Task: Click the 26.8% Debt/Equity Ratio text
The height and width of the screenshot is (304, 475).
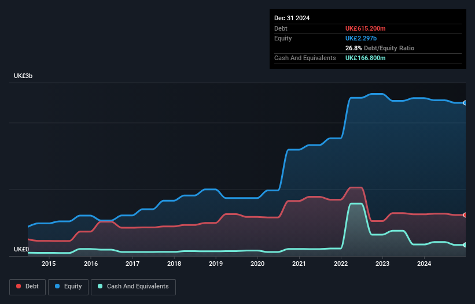Action: pyautogui.click(x=380, y=48)
